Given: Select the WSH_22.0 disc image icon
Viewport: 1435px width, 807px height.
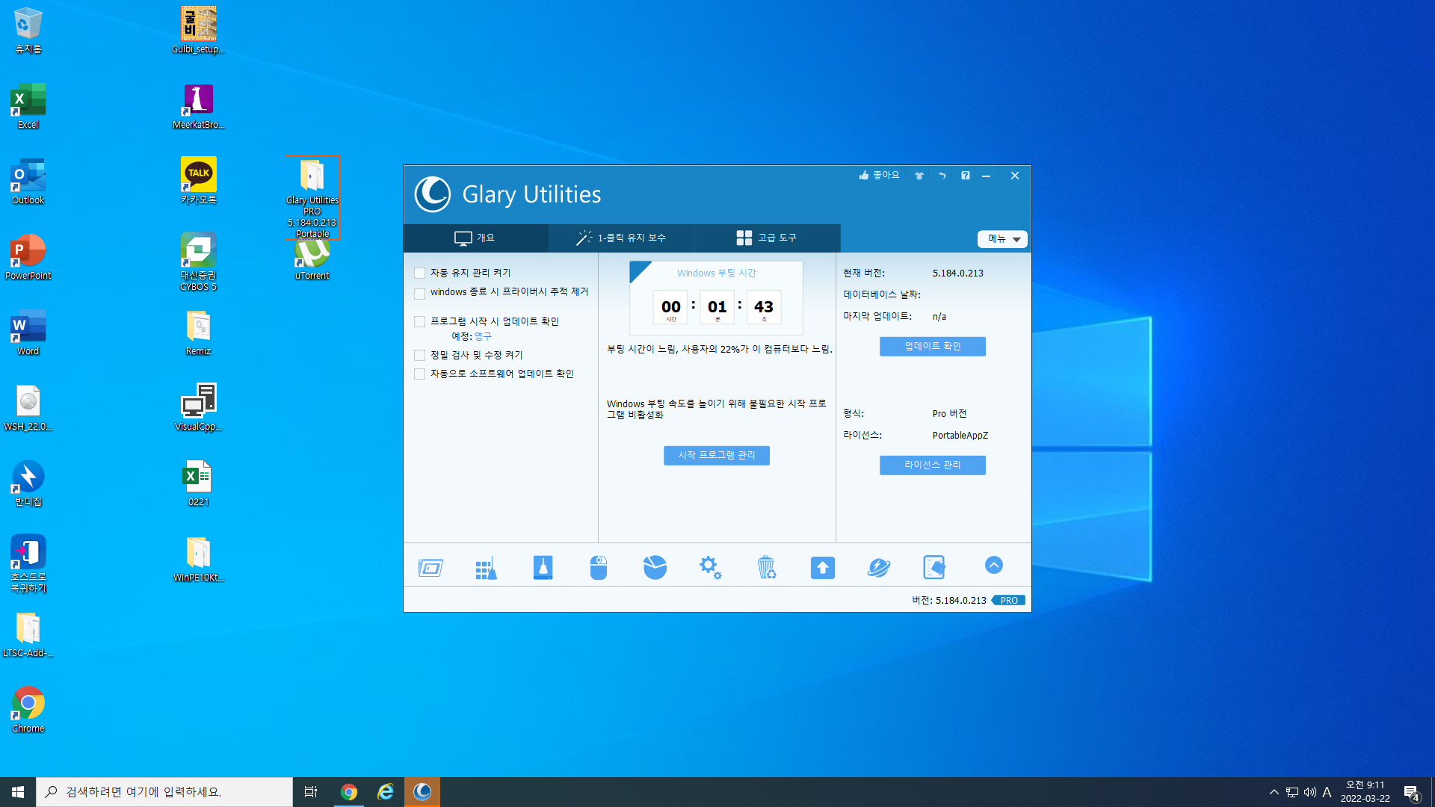Looking at the screenshot, I should tap(28, 407).
